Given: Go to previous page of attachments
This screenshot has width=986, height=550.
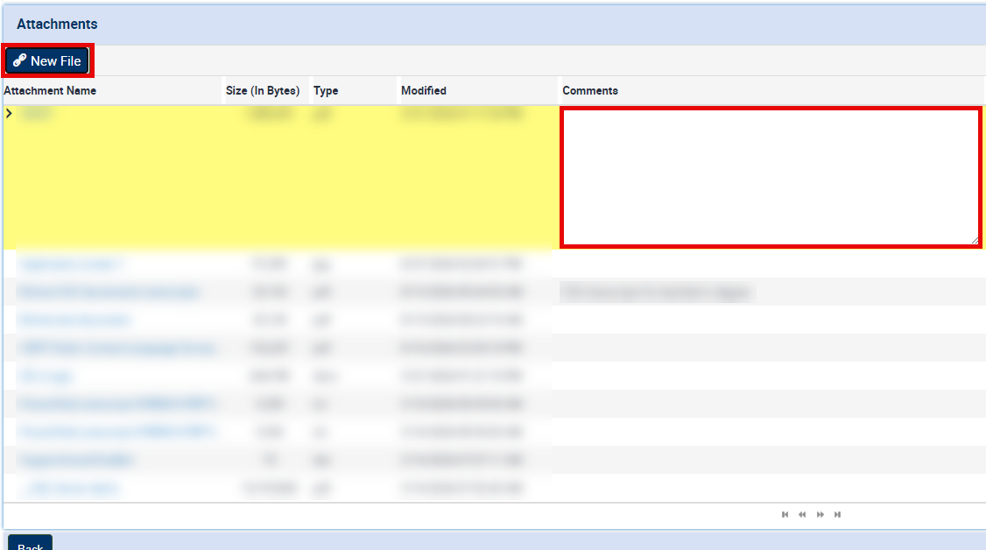Looking at the screenshot, I should click(x=802, y=515).
